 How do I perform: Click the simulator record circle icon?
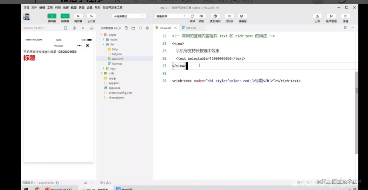(74, 28)
